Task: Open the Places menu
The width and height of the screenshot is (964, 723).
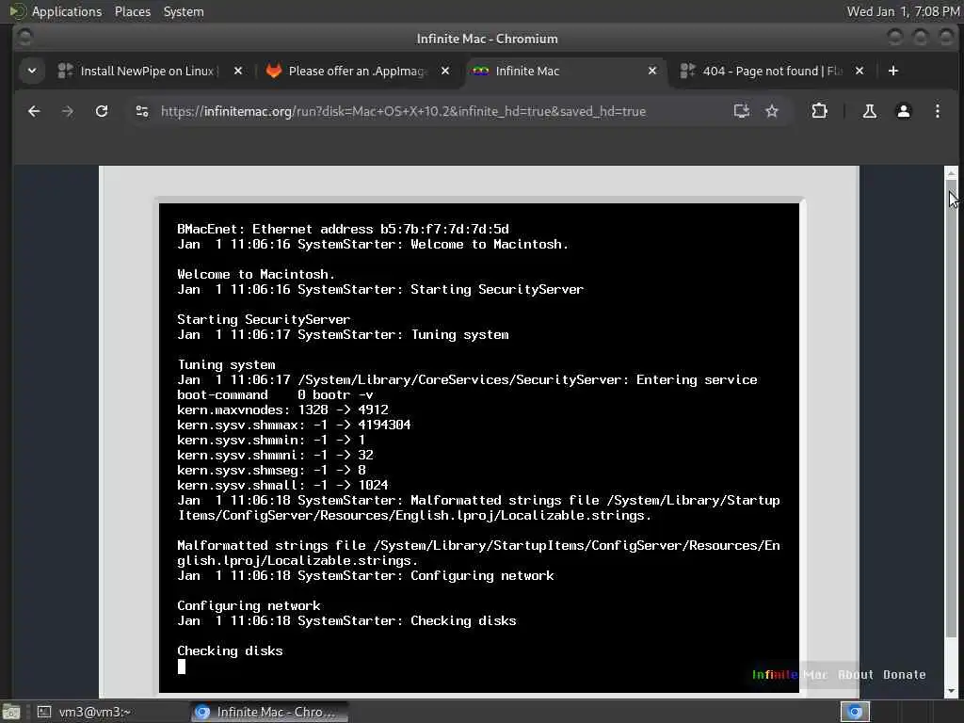Action: click(132, 11)
